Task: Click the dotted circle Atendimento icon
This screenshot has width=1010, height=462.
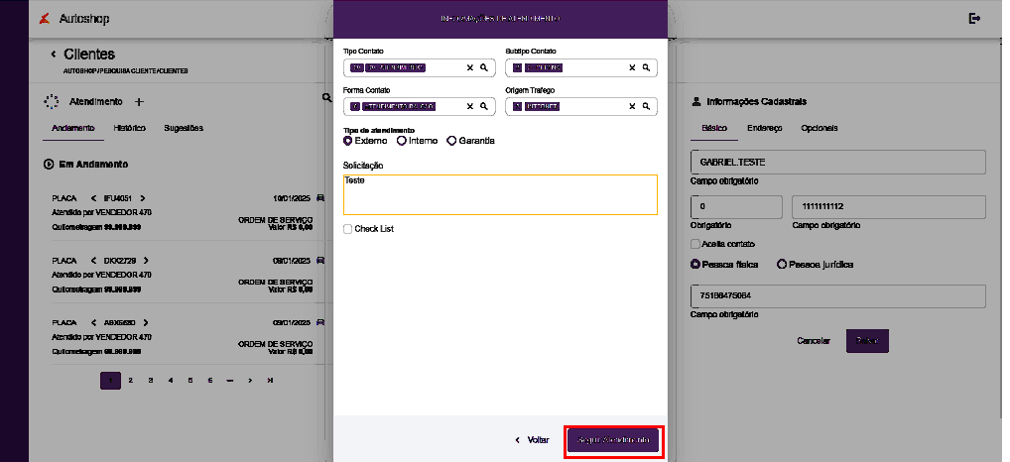Action: (51, 102)
